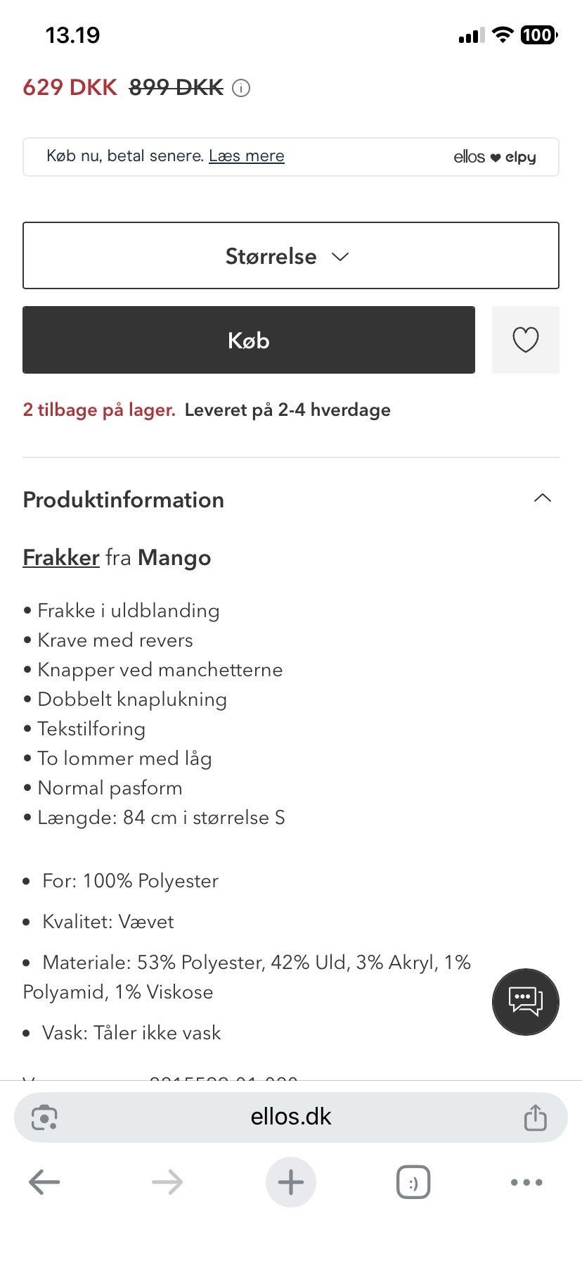
Task: Tap the price info circle icon
Action: pos(241,88)
